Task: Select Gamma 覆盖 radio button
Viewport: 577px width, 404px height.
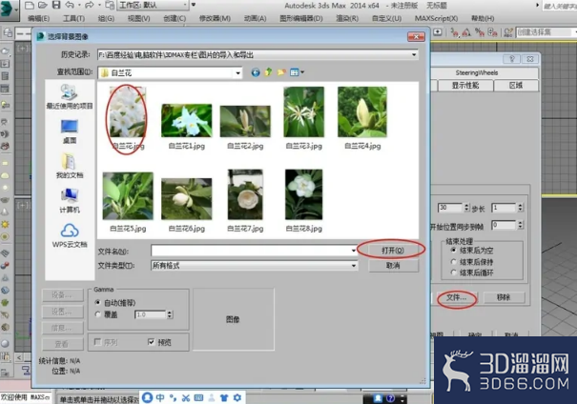Action: 97,314
